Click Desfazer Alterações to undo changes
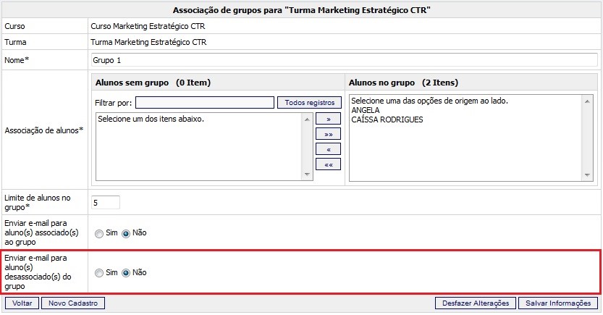The image size is (603, 315). 476,303
